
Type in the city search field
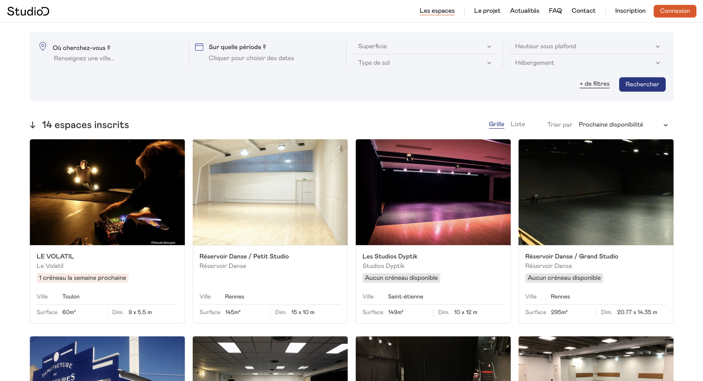[x=84, y=58]
